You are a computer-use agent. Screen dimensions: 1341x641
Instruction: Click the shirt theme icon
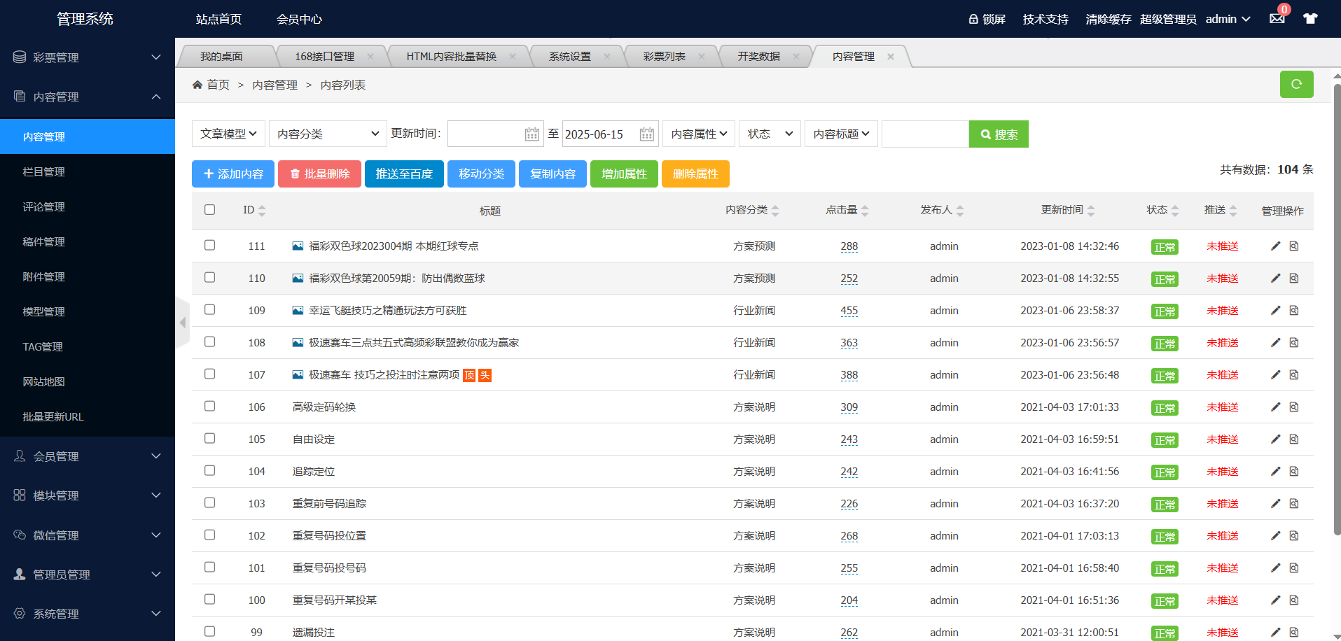tap(1310, 19)
